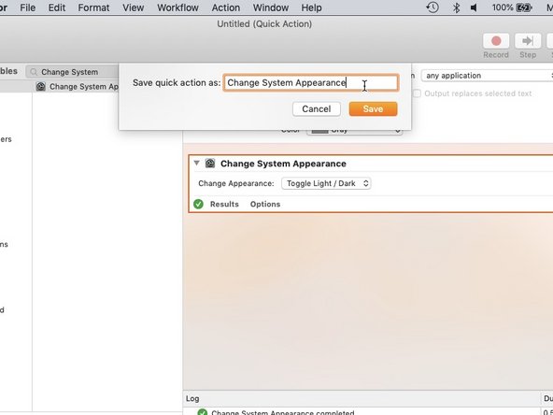Open the Format menu
Screen dimensions: 553x415
(x=93, y=7)
